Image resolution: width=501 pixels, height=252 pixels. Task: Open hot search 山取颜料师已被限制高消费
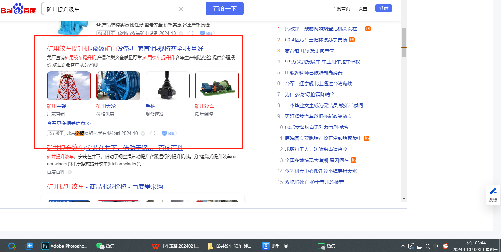coord(314,73)
